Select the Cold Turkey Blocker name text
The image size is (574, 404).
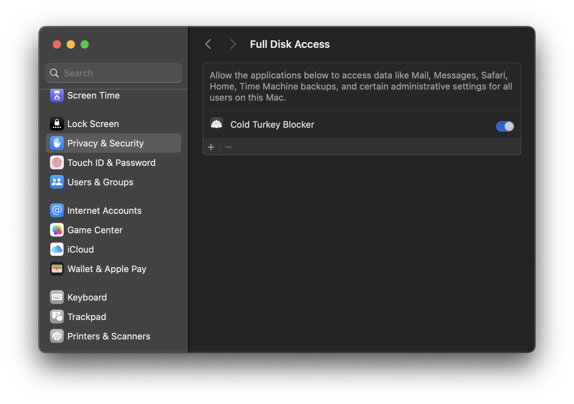[272, 125]
